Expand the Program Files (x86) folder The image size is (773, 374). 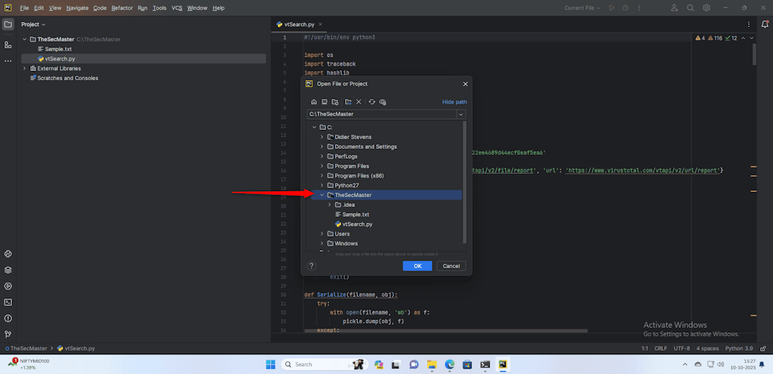(x=322, y=175)
